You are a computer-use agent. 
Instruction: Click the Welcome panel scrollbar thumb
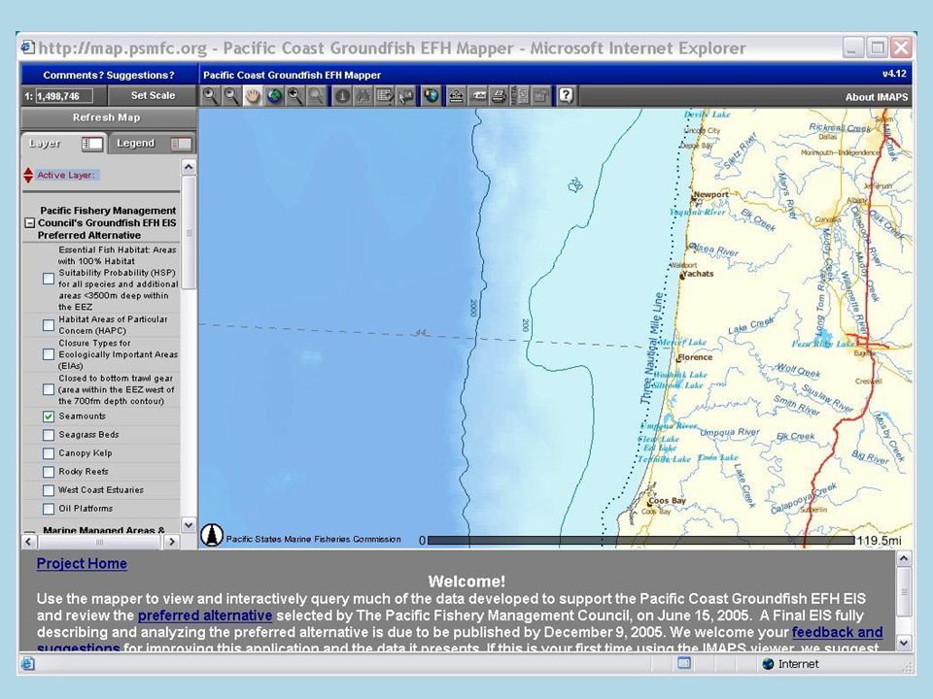point(903,592)
